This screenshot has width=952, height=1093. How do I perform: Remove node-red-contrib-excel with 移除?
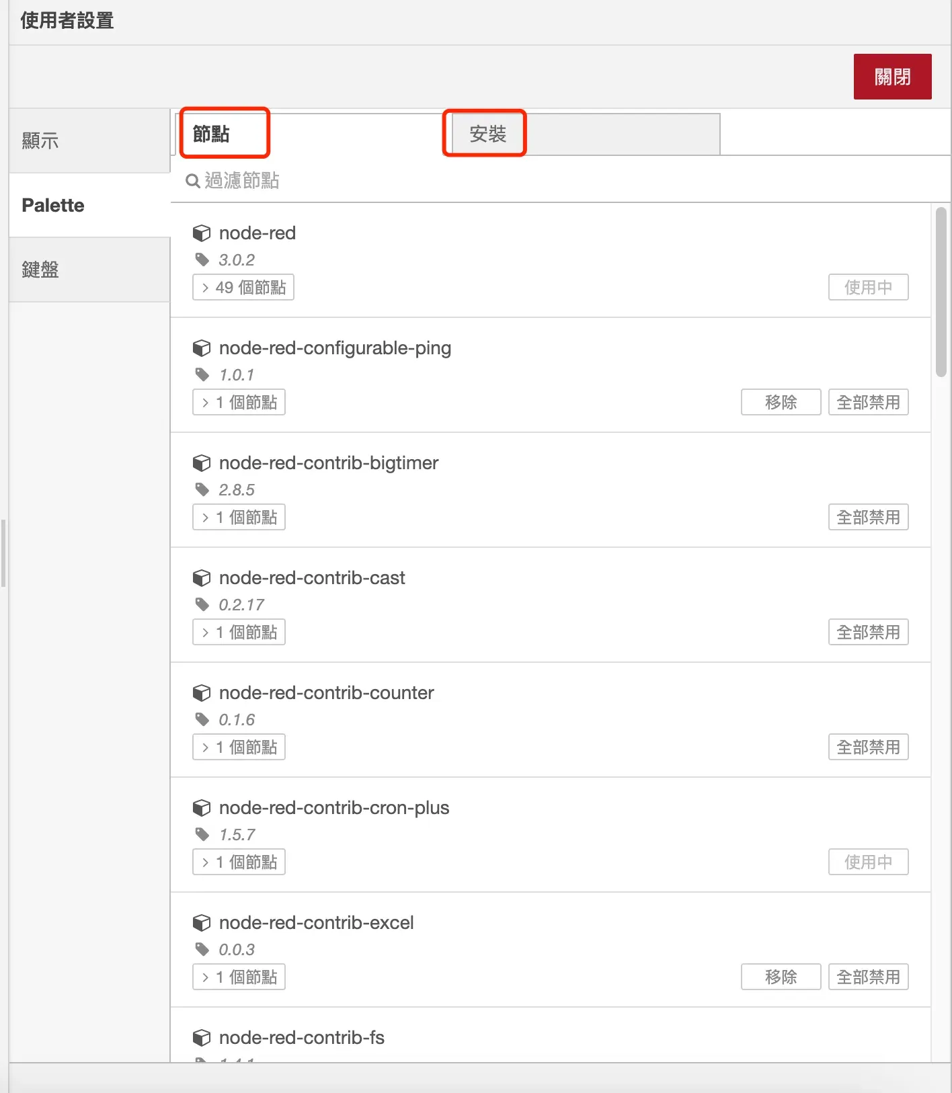point(781,977)
